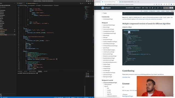Toggle the primary sidebar layout icon in the title bar

[87, 1]
